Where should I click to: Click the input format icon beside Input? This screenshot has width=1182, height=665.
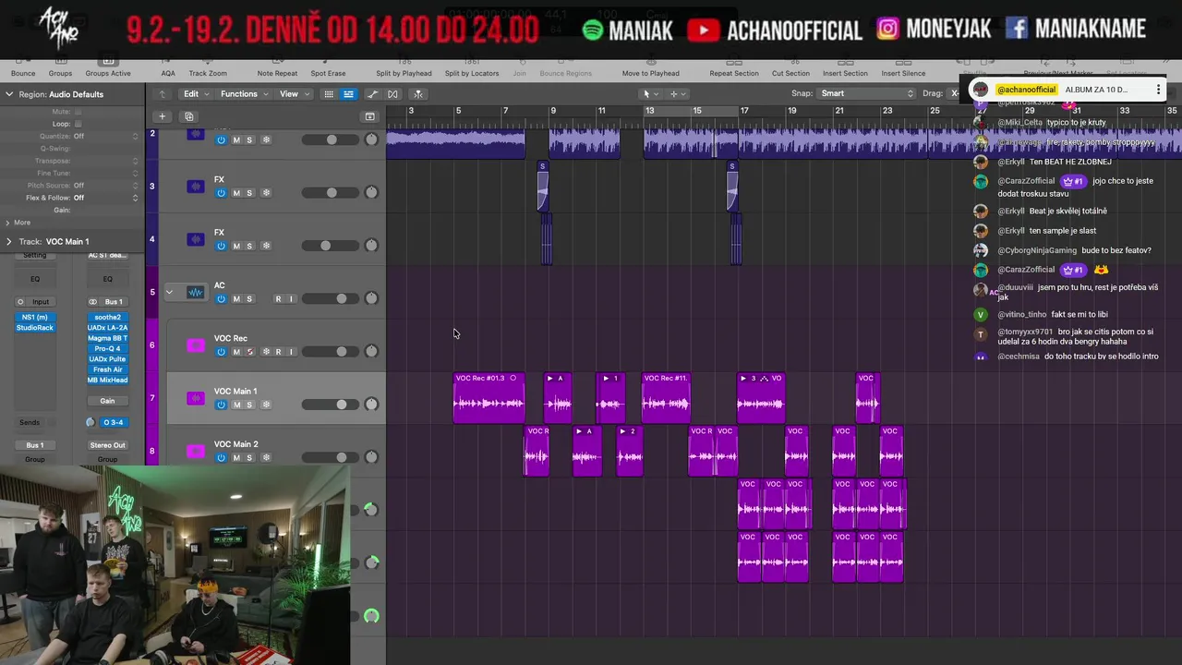(20, 302)
